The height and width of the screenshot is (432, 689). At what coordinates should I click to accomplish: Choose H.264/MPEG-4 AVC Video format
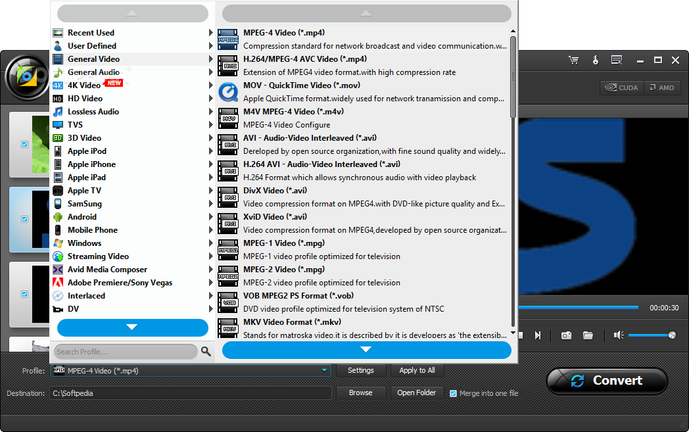click(x=364, y=66)
